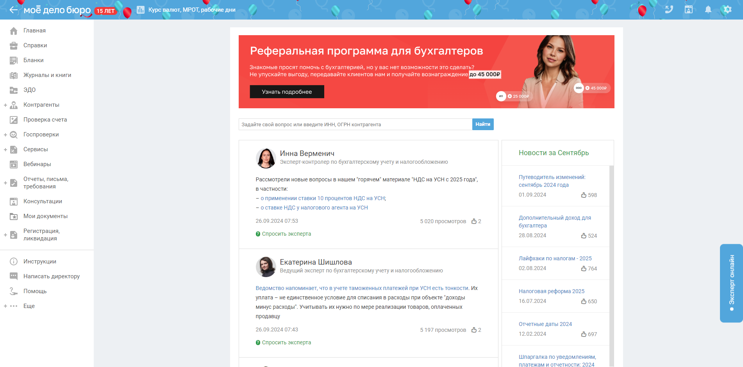Click the check icon beside Проверка счета
Viewport: 743px width, 367px height.
click(14, 120)
